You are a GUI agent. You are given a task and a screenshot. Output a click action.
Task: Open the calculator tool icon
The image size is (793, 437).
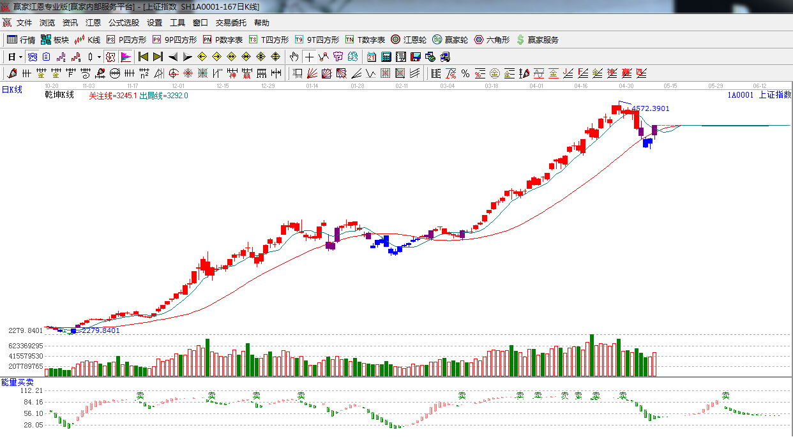(386, 57)
